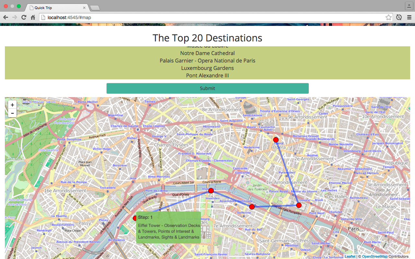
Task: Click the République map label
Action: point(397,163)
